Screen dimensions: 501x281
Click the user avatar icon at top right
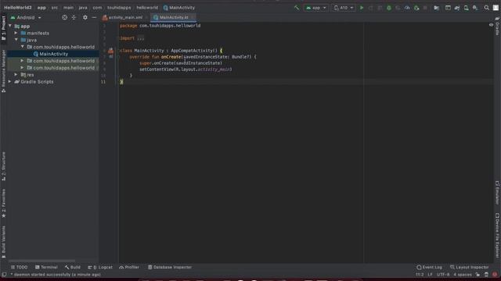(x=496, y=8)
